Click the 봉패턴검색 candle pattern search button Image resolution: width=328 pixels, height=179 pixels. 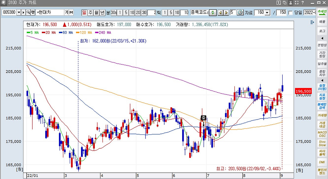[322, 106]
